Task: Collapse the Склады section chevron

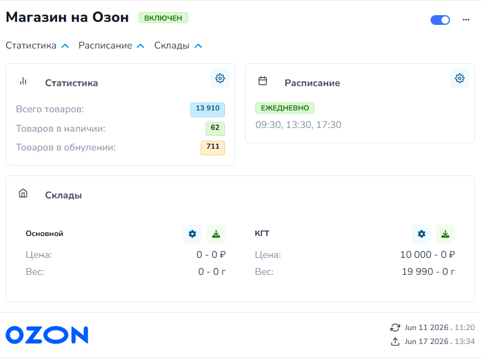Action: [x=198, y=46]
